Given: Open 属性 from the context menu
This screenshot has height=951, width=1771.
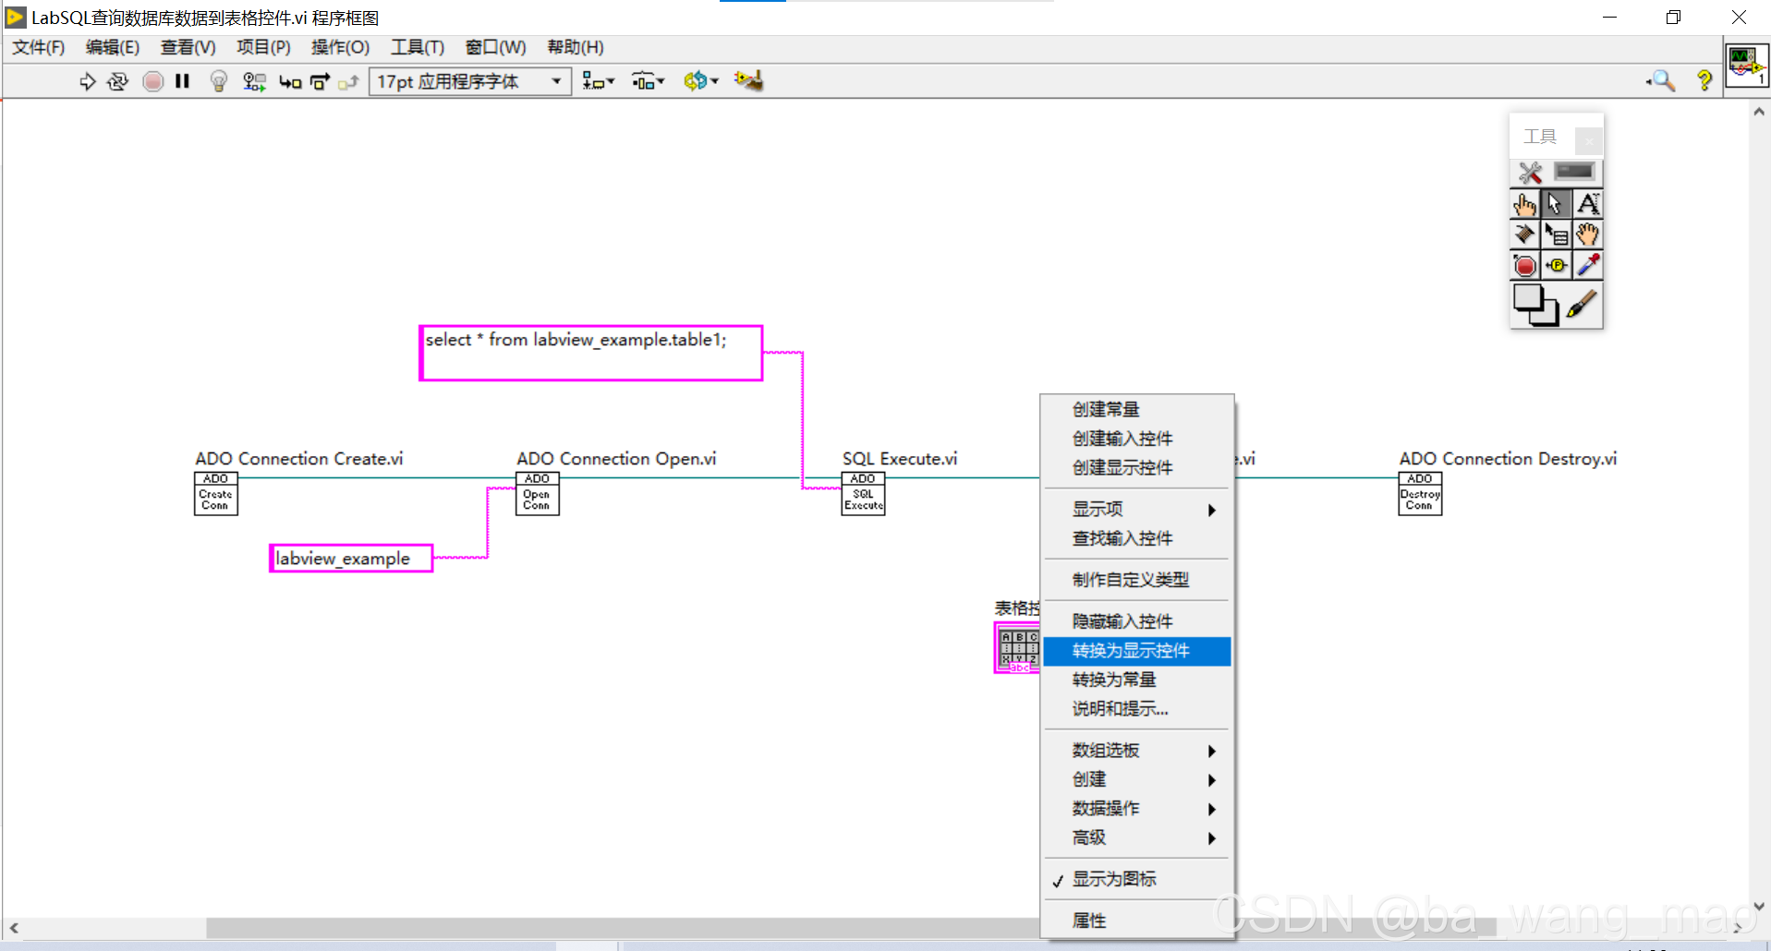Looking at the screenshot, I should [1088, 920].
